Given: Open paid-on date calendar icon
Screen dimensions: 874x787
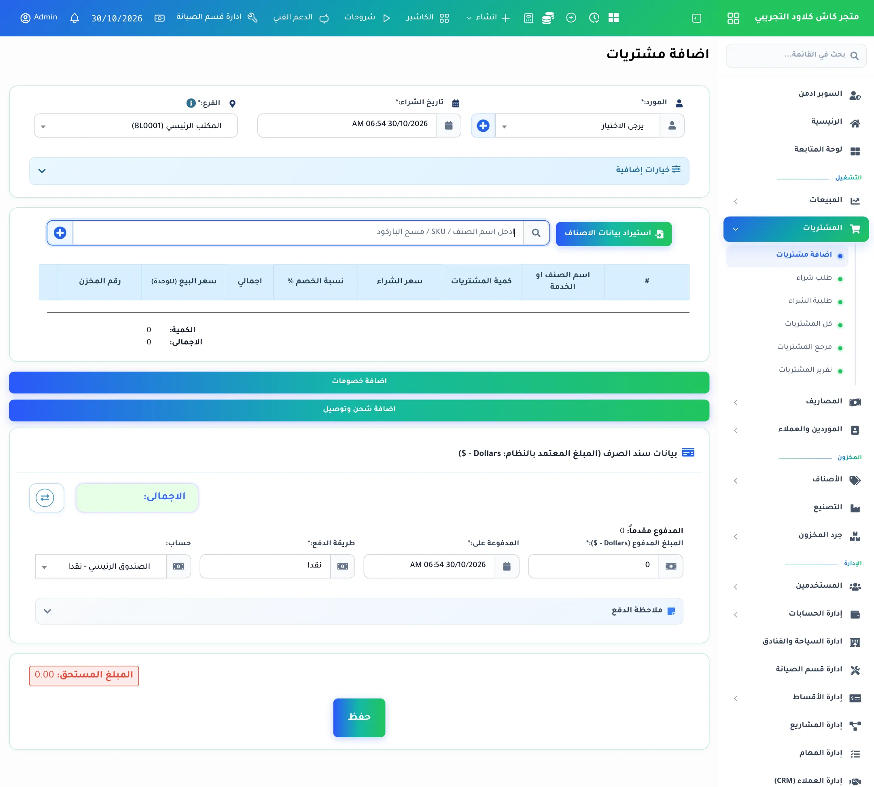Looking at the screenshot, I should click(x=507, y=566).
